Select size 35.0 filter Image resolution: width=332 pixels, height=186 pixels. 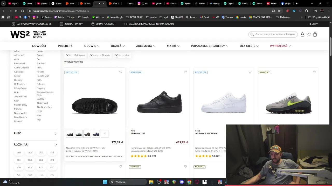(19, 153)
